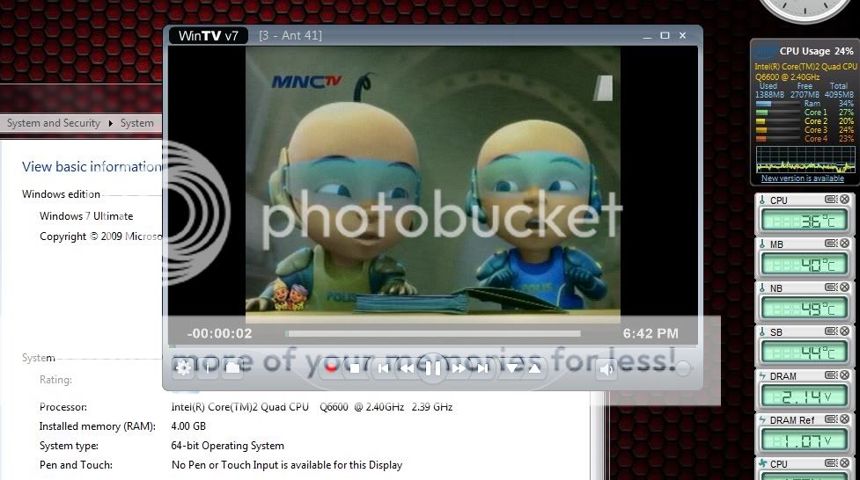The width and height of the screenshot is (860, 480).
Task: Click the View basic information heading
Action: [x=92, y=166]
